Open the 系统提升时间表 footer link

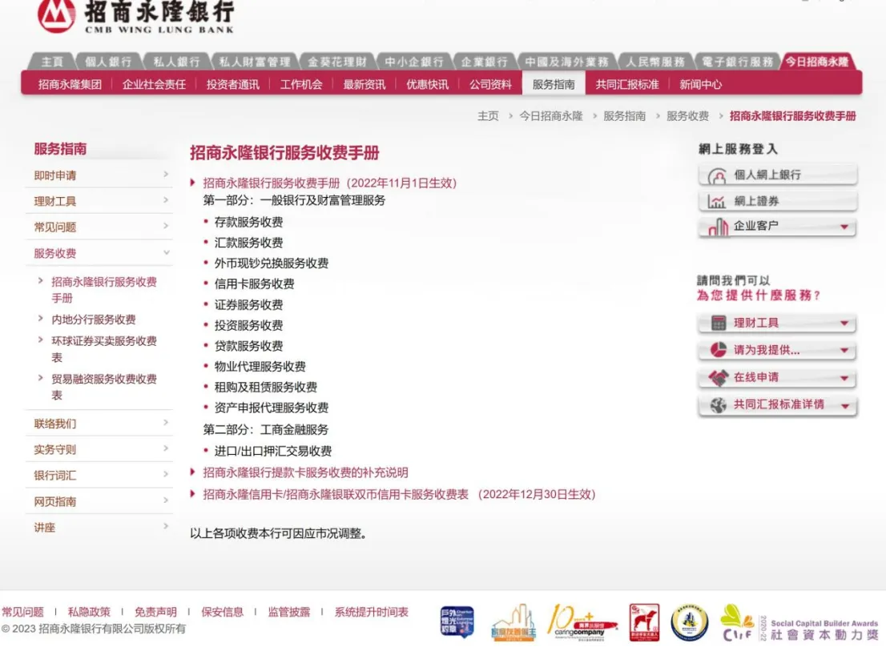371,612
